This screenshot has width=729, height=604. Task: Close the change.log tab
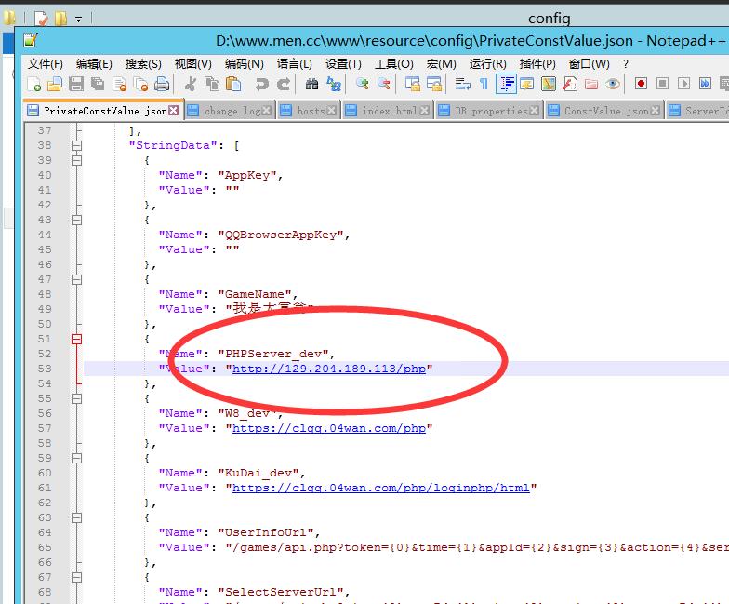pyautogui.click(x=266, y=110)
